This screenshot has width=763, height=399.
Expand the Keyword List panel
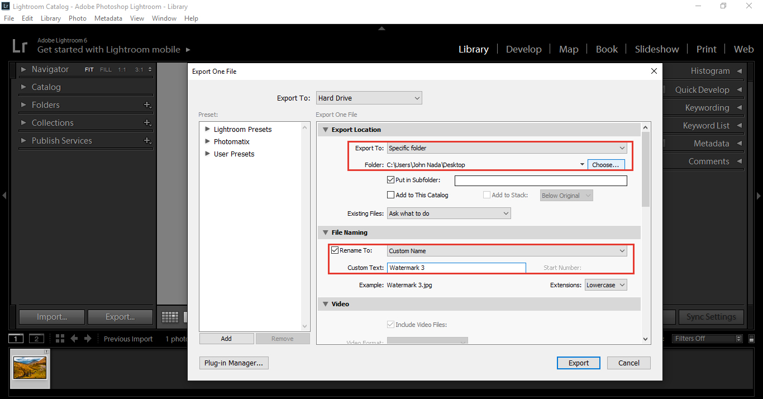click(740, 126)
